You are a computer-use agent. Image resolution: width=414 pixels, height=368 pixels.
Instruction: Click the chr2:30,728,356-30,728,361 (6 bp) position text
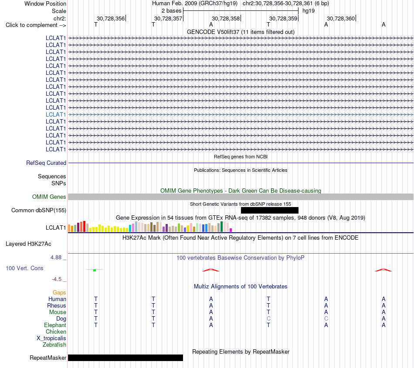pos(286,3)
